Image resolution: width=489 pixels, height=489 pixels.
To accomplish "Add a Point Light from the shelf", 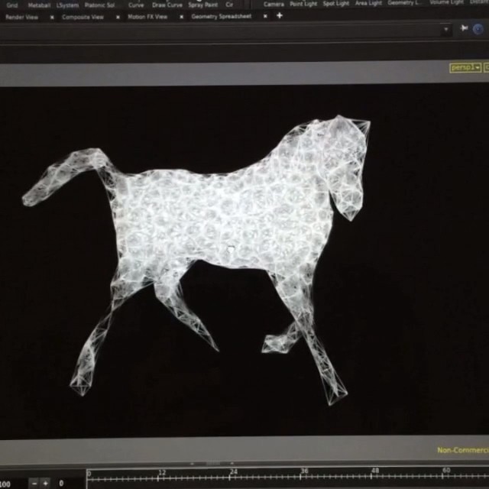I will click(303, 4).
